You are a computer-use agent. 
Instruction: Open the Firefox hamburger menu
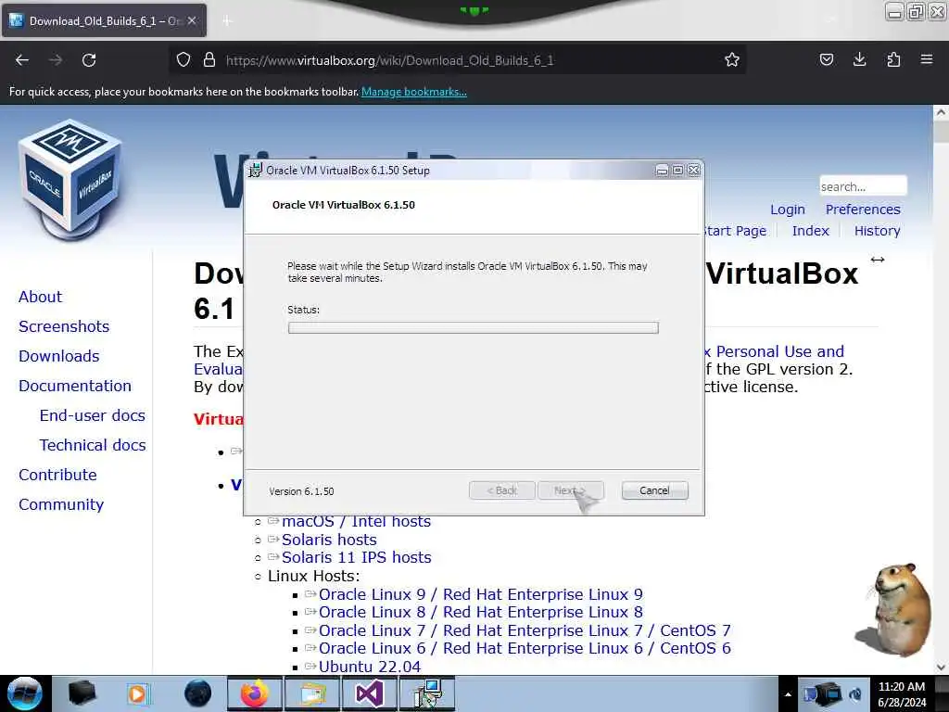tap(927, 60)
